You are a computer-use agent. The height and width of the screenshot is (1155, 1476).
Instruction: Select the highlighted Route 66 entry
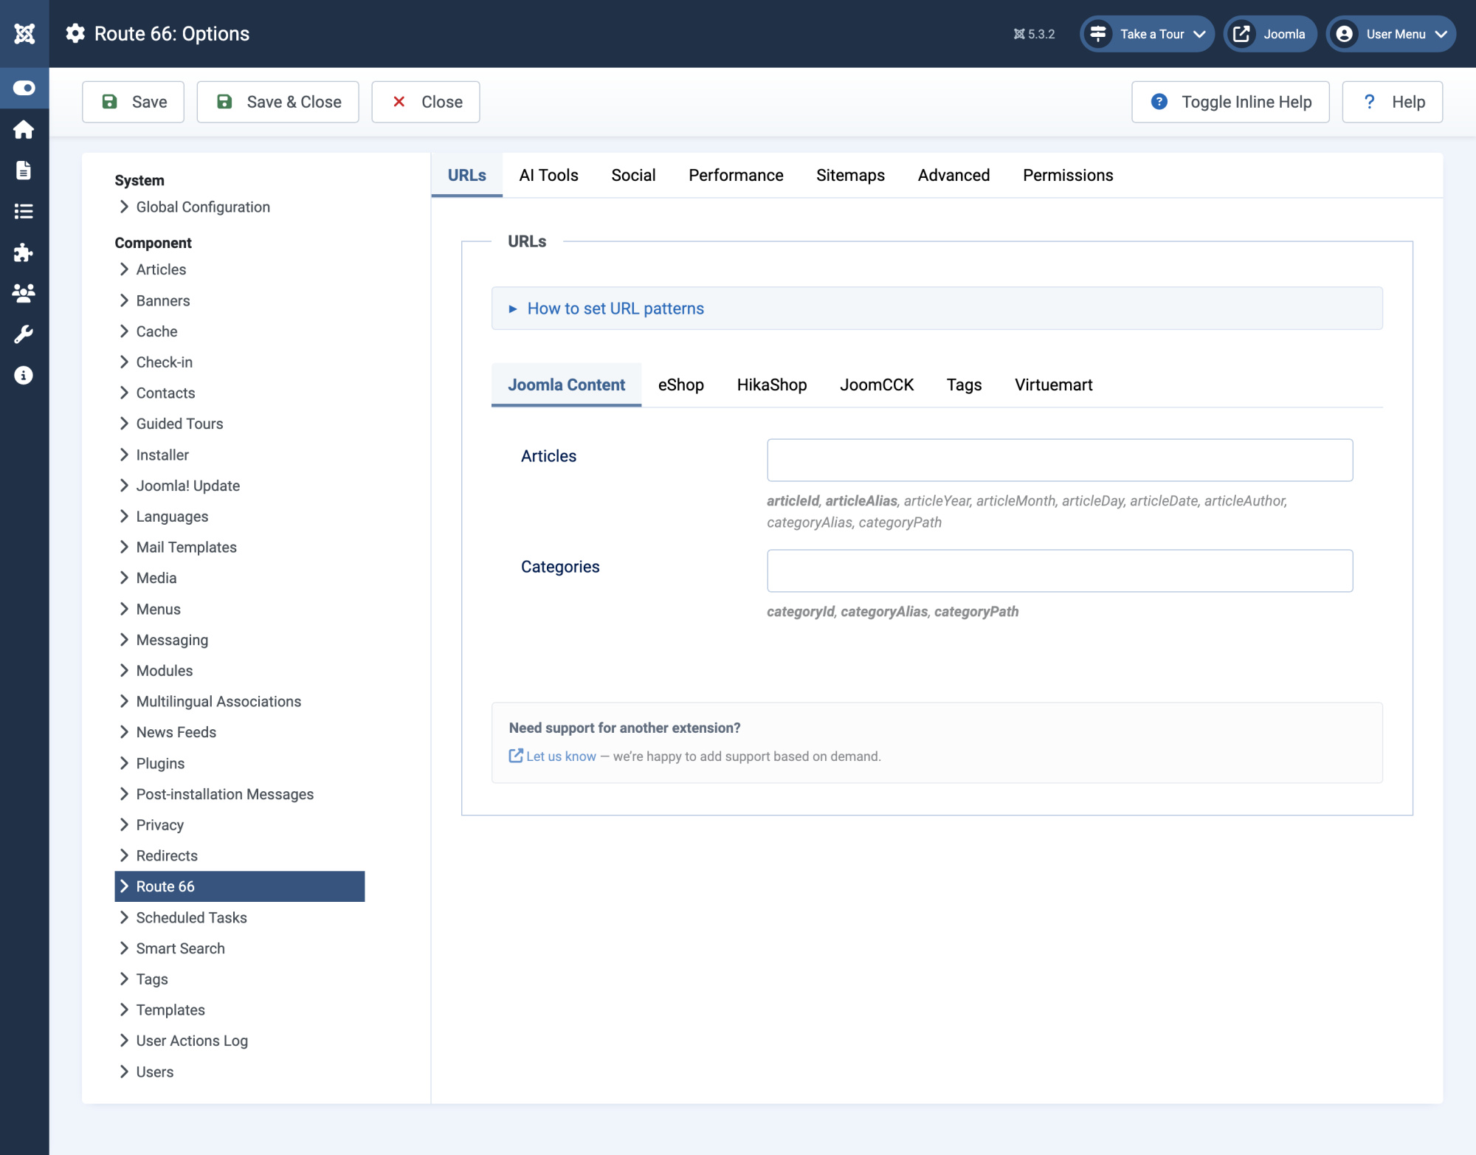[x=240, y=886]
